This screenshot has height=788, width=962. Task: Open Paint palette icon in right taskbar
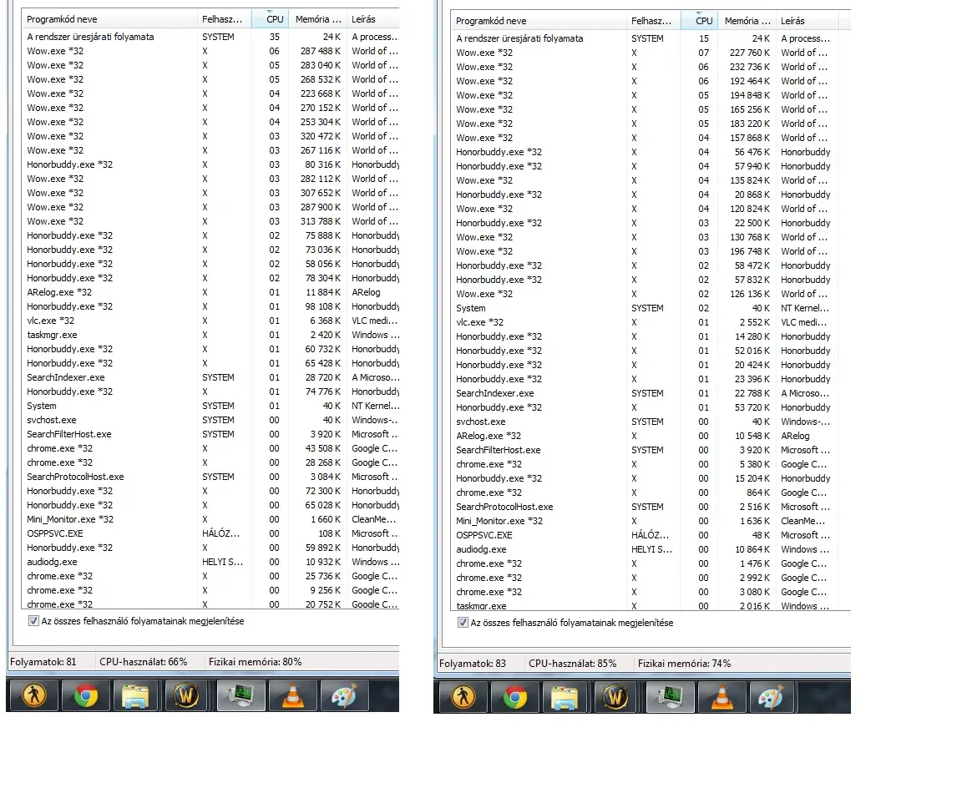point(773,697)
